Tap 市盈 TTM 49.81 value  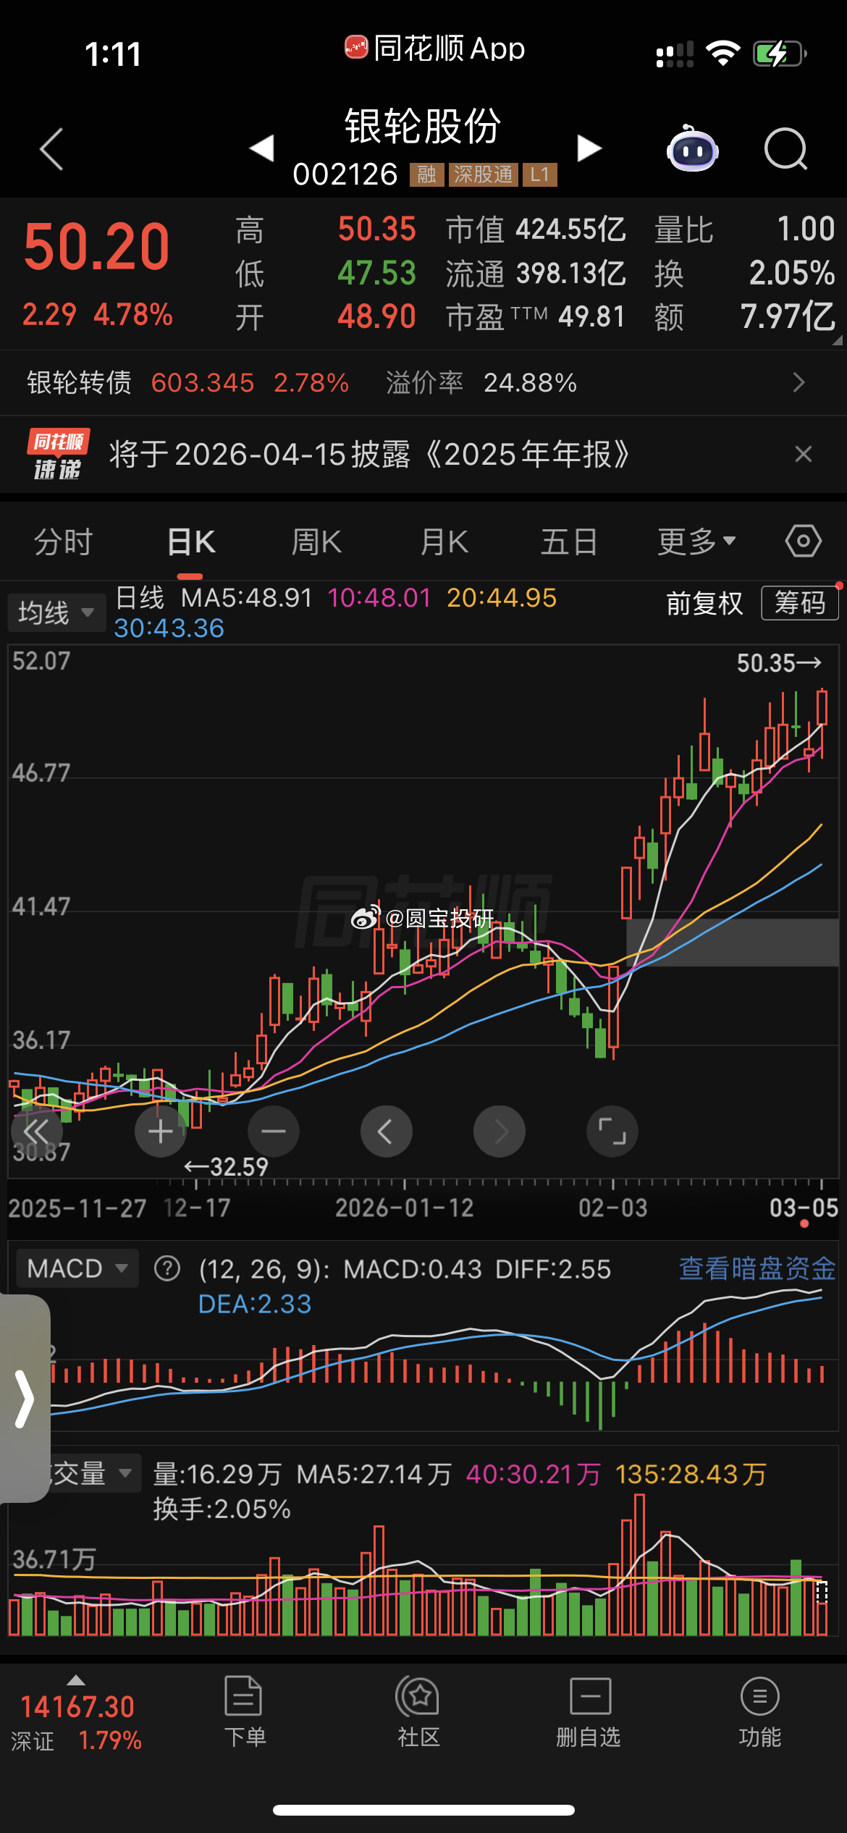(536, 317)
